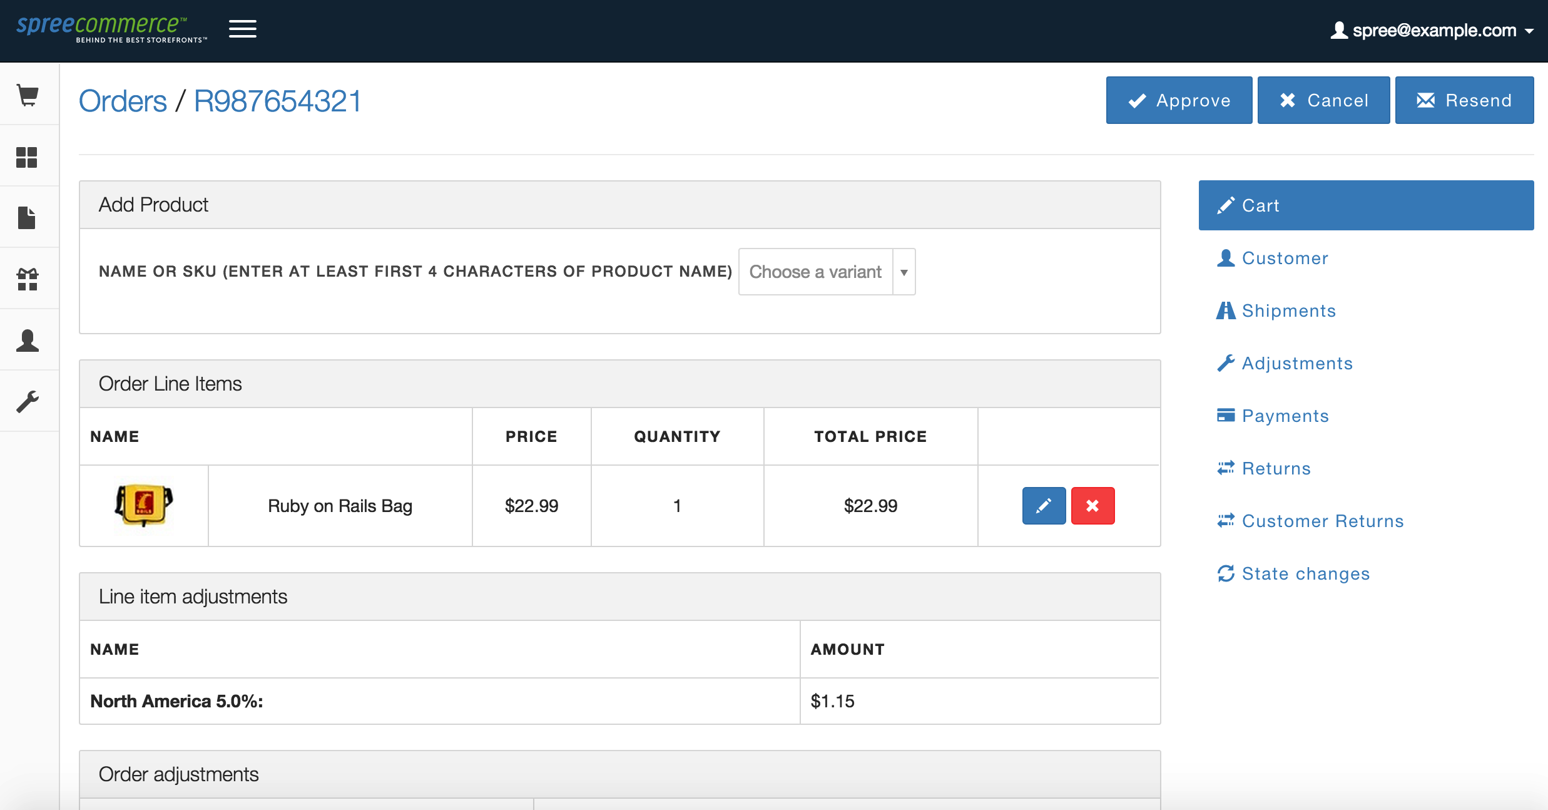The height and width of the screenshot is (810, 1548).
Task: Toggle the hamburger menu in header
Action: 242,29
